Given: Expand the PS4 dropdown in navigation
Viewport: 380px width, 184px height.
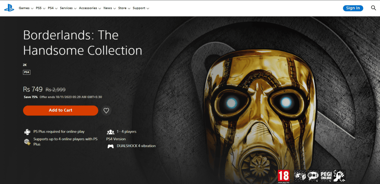Looking at the screenshot, I should (x=53, y=8).
